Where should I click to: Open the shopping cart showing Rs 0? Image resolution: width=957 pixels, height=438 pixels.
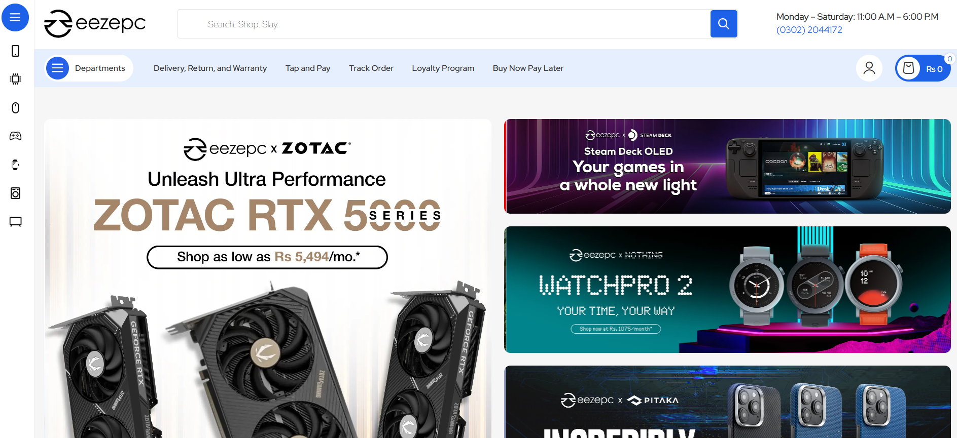(923, 68)
